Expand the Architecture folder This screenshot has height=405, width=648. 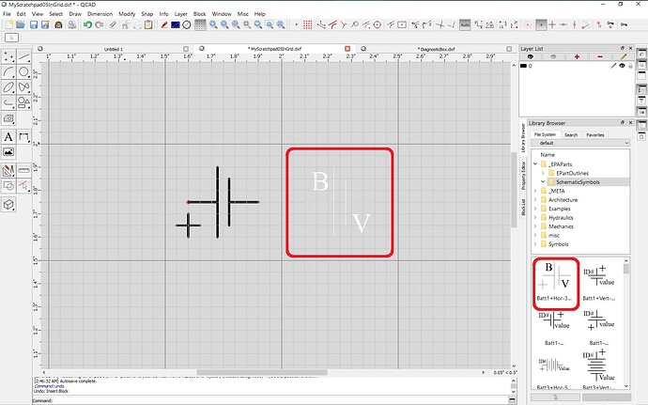(x=535, y=199)
